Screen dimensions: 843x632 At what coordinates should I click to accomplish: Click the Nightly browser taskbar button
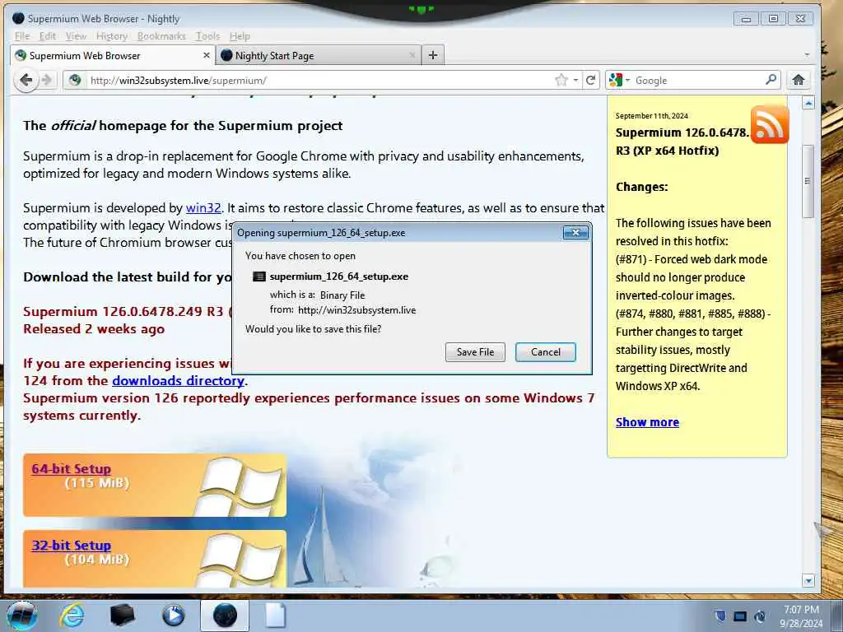[x=225, y=616]
